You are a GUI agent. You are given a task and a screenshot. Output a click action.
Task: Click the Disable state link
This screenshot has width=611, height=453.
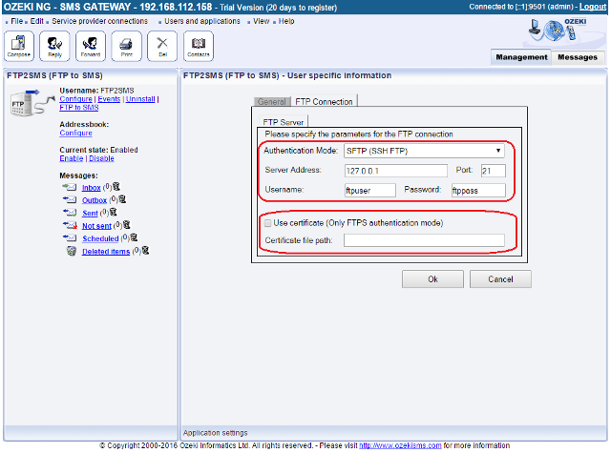[x=101, y=158]
